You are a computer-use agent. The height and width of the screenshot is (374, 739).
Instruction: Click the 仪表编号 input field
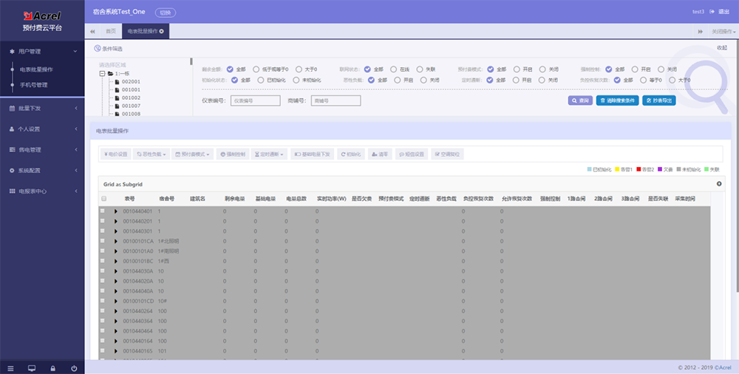255,101
